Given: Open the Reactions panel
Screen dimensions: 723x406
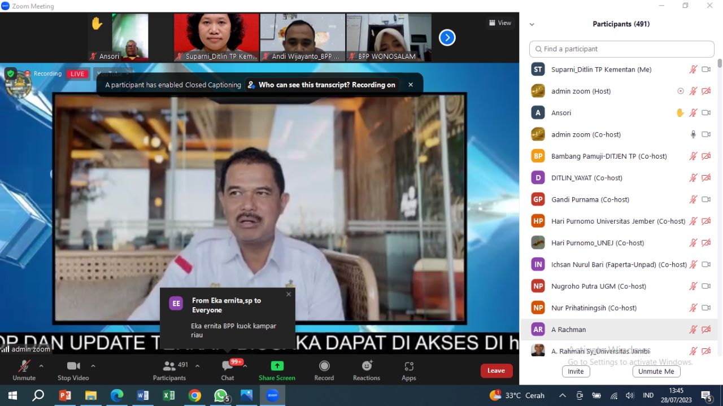Looking at the screenshot, I should [366, 370].
